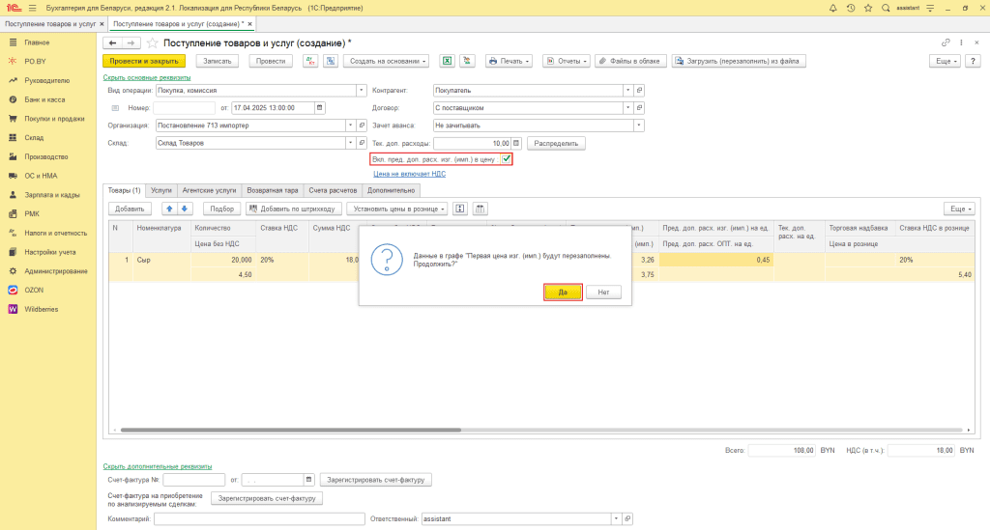
Task: Open счет-фактура date calendar icon
Action: (x=308, y=480)
